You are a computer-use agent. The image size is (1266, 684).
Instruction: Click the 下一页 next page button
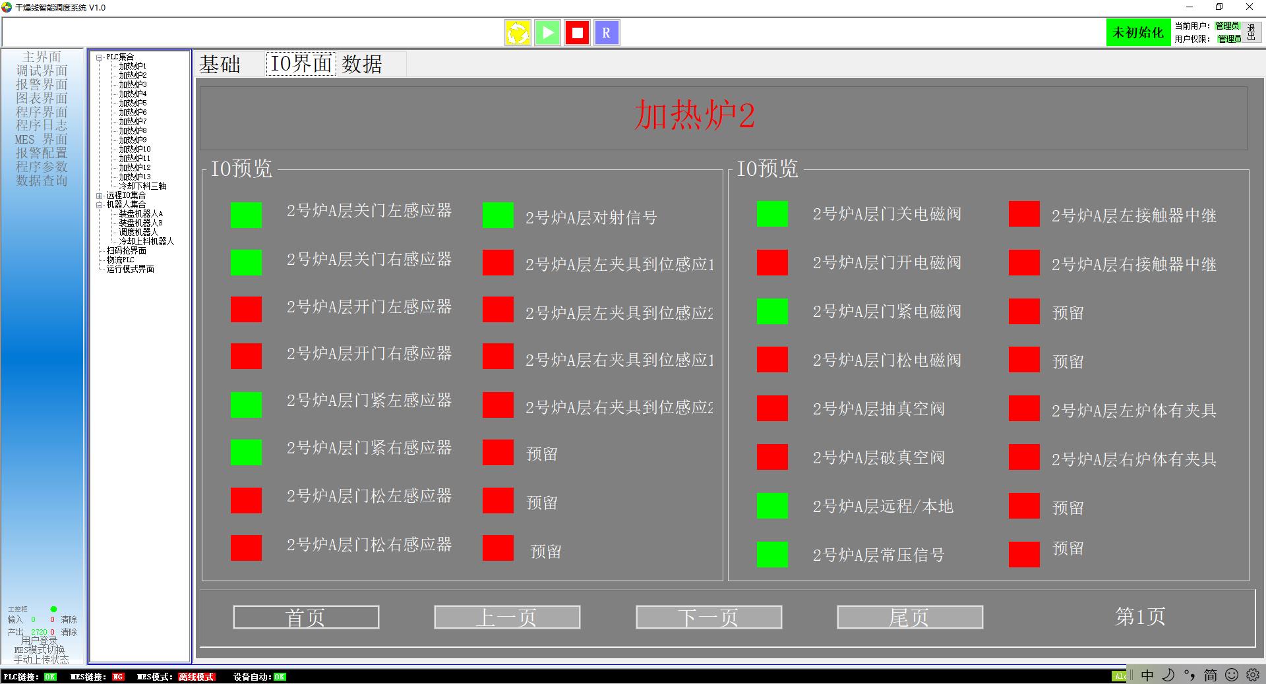(709, 617)
